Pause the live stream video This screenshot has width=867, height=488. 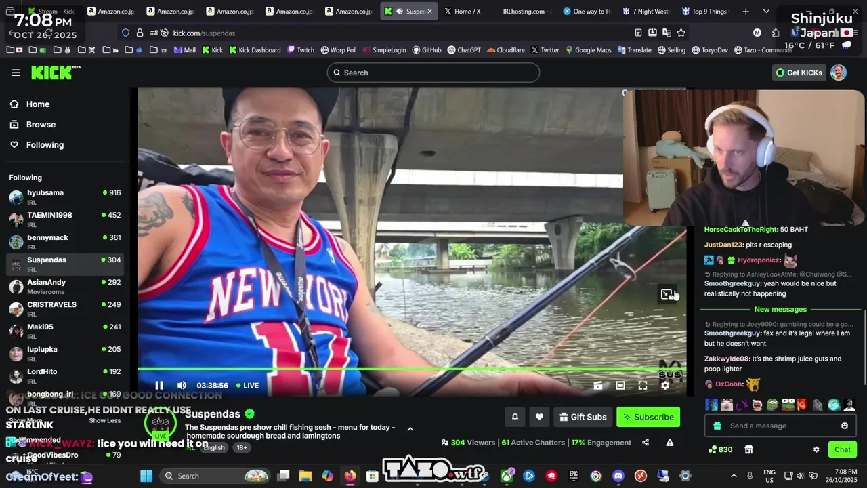[x=159, y=385]
